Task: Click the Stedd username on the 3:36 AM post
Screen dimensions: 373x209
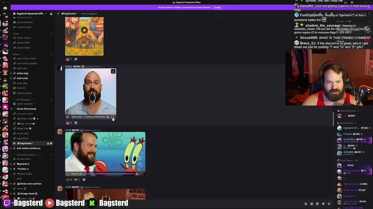Action: click(x=68, y=130)
